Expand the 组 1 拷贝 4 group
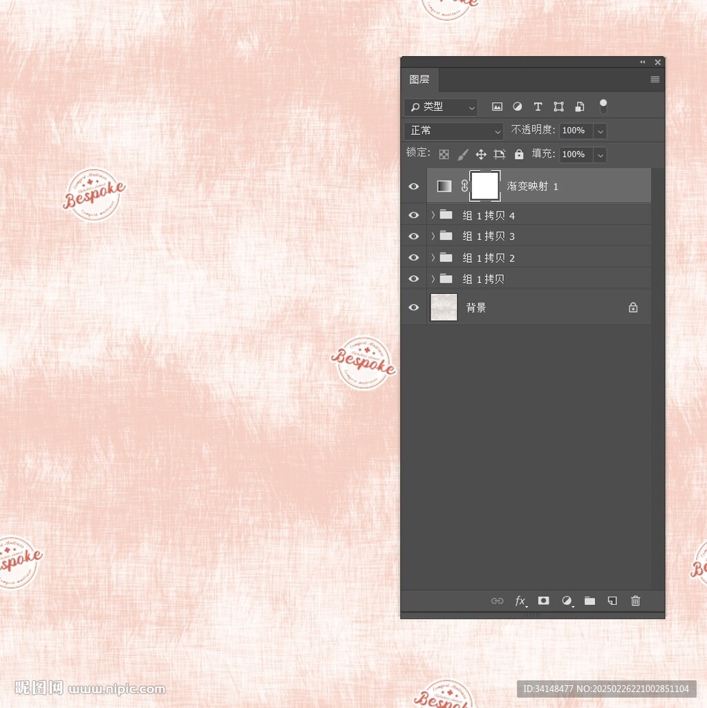Image resolution: width=707 pixels, height=708 pixels. pyautogui.click(x=433, y=215)
